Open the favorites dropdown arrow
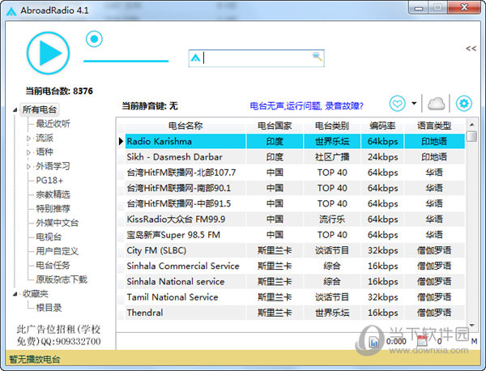Viewport: 486px width, 371px height. coord(414,103)
